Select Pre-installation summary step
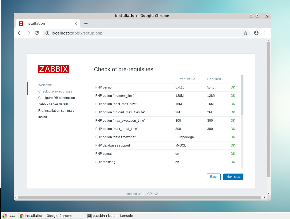The width and height of the screenshot is (290, 219). click(x=56, y=111)
